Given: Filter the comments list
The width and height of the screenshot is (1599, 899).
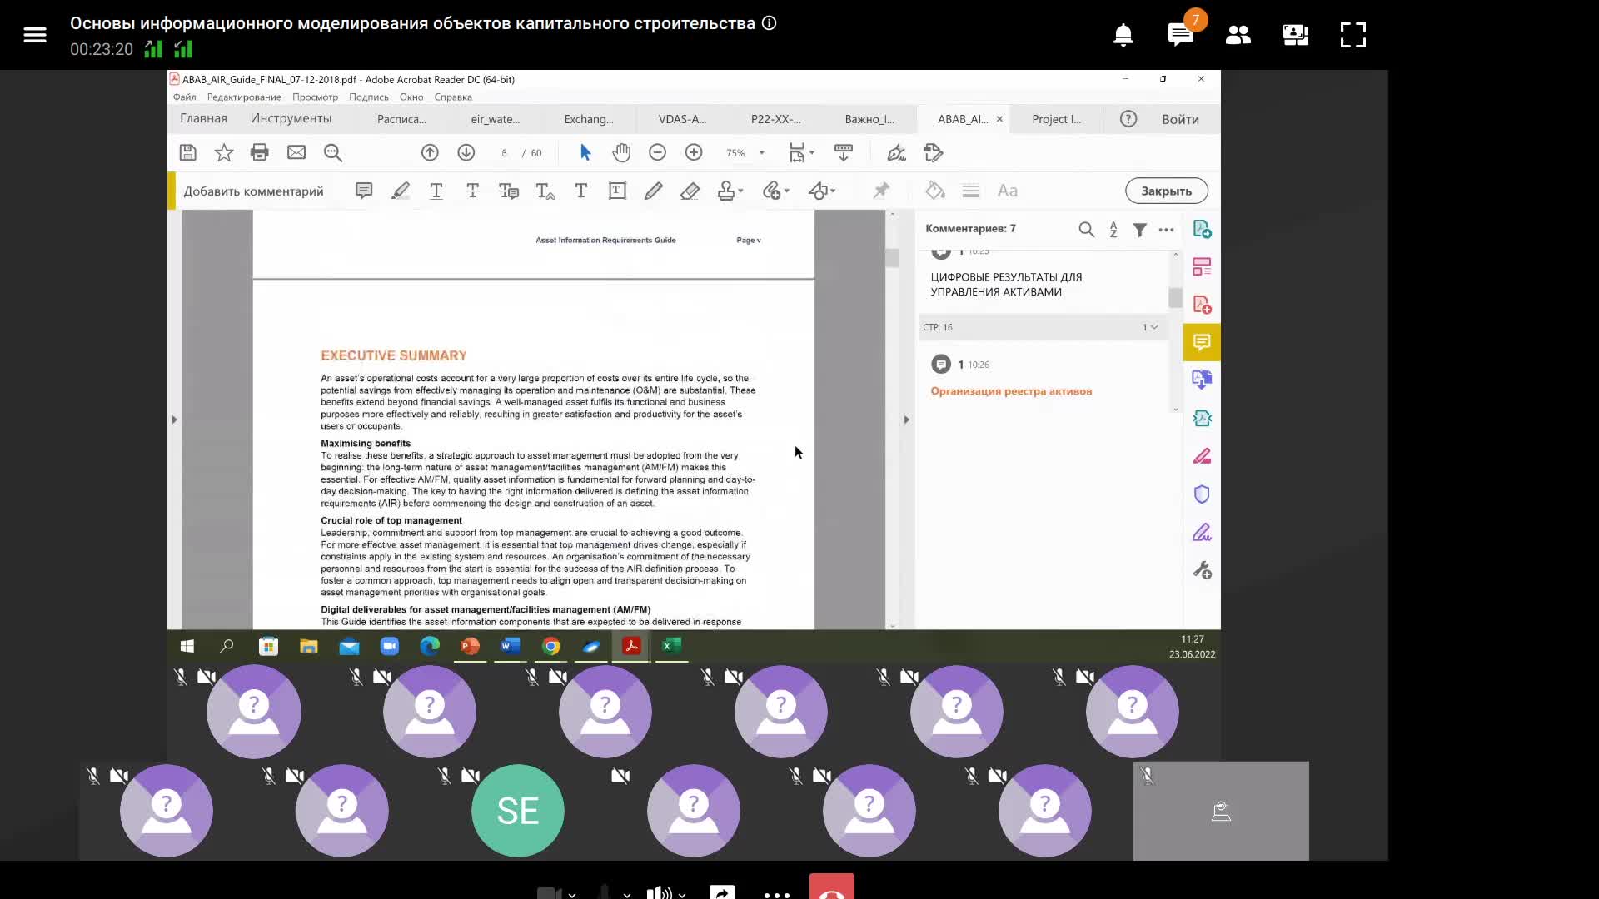Looking at the screenshot, I should click(x=1140, y=230).
